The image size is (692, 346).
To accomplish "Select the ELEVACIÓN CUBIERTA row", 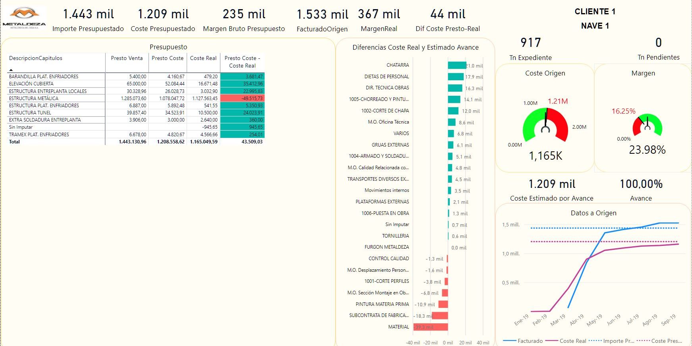I will pyautogui.click(x=136, y=84).
